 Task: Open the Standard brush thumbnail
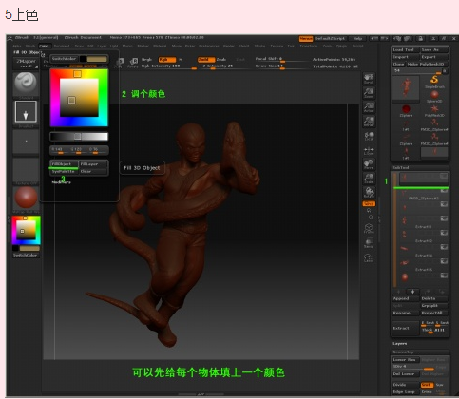click(26, 83)
